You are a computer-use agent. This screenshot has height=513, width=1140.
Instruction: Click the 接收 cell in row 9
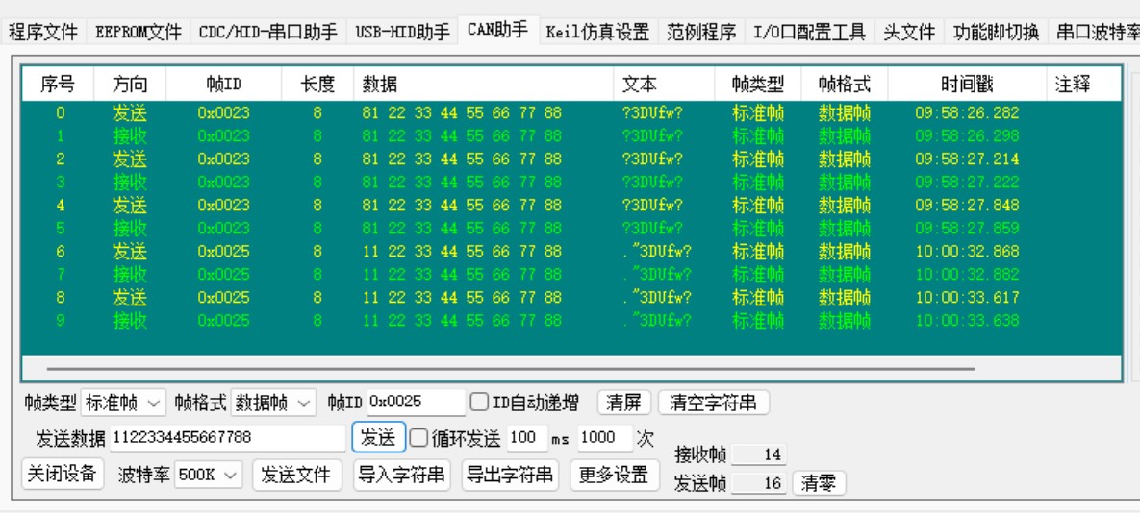coord(130,320)
